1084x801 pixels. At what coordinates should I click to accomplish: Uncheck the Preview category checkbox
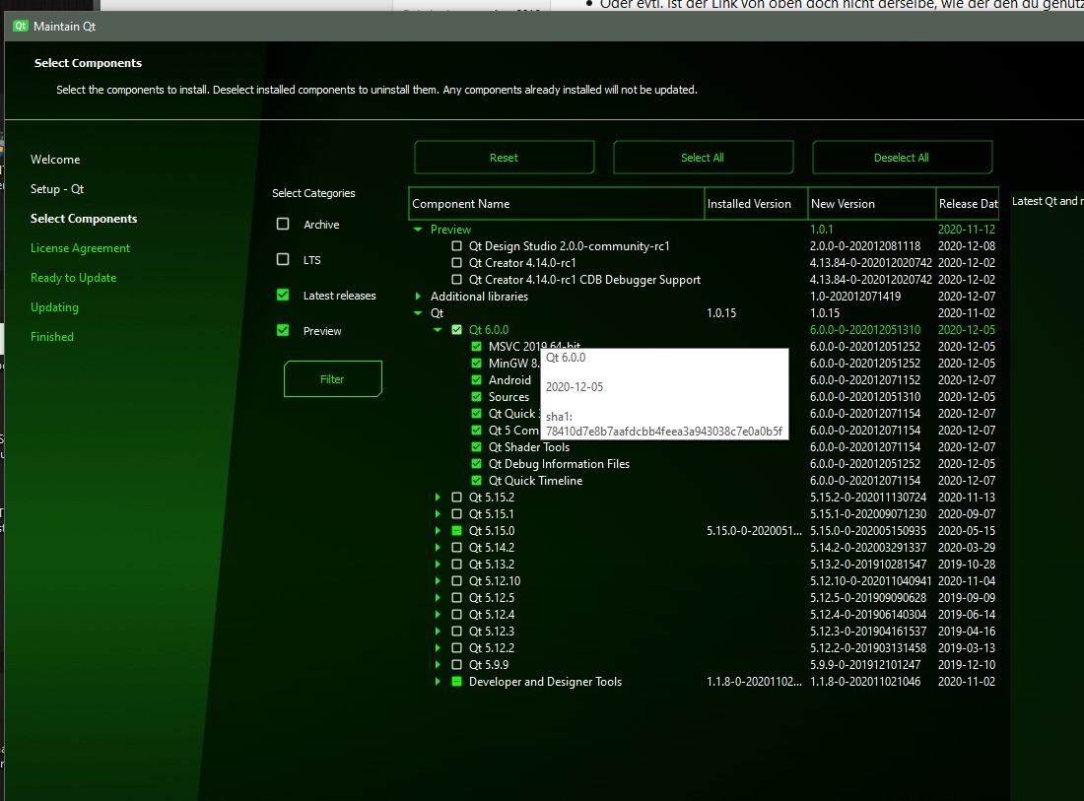coord(283,330)
